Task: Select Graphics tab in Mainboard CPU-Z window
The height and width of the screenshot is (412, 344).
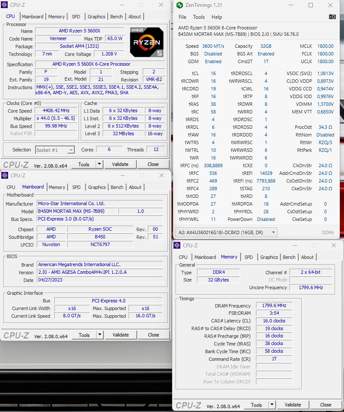Action: [97, 187]
